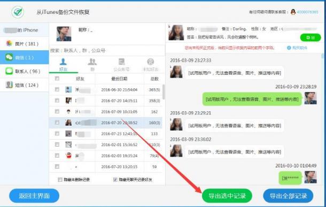Switch to the 公众账号 official accounts tab
The image size is (326, 207).
pyautogui.click(x=121, y=65)
